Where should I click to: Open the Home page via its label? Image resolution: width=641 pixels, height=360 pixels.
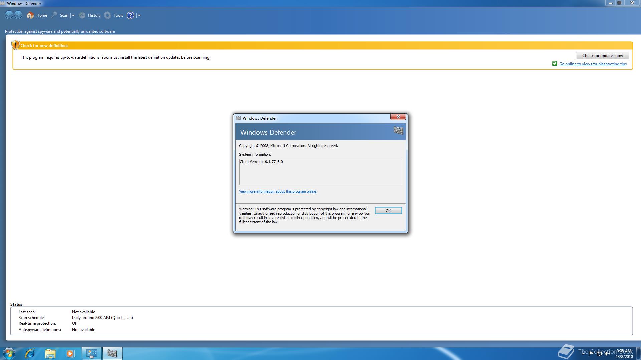42,15
